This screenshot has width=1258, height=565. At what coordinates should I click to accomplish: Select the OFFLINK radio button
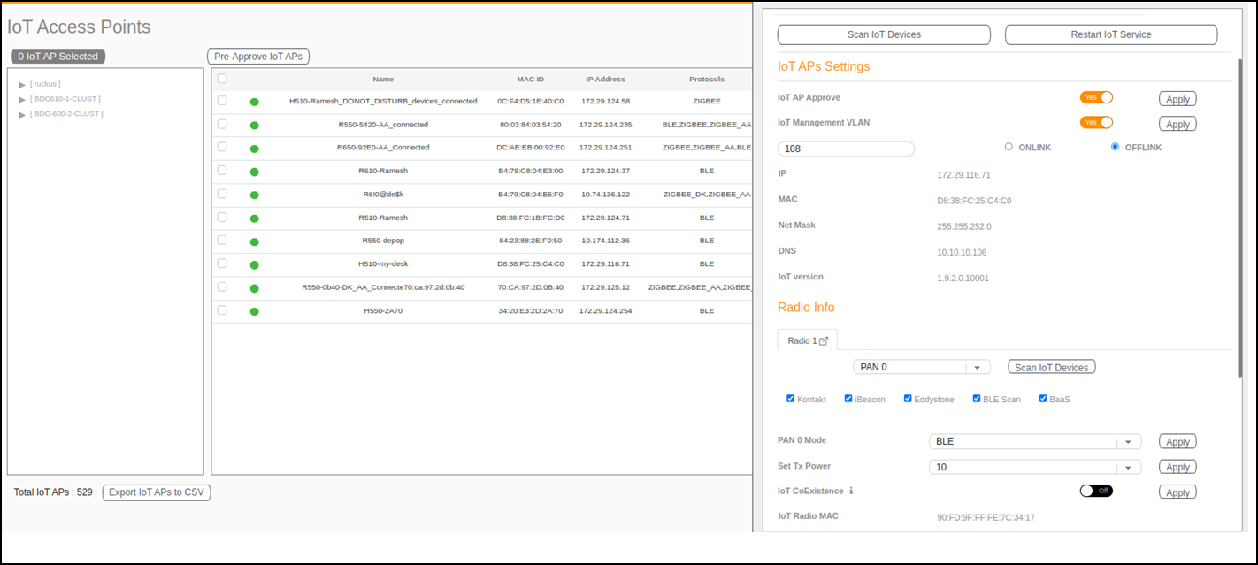(x=1115, y=147)
